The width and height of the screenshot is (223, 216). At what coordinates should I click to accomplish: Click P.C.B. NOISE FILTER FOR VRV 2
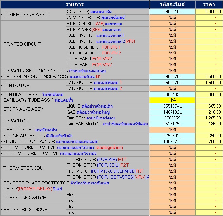(107, 53)
